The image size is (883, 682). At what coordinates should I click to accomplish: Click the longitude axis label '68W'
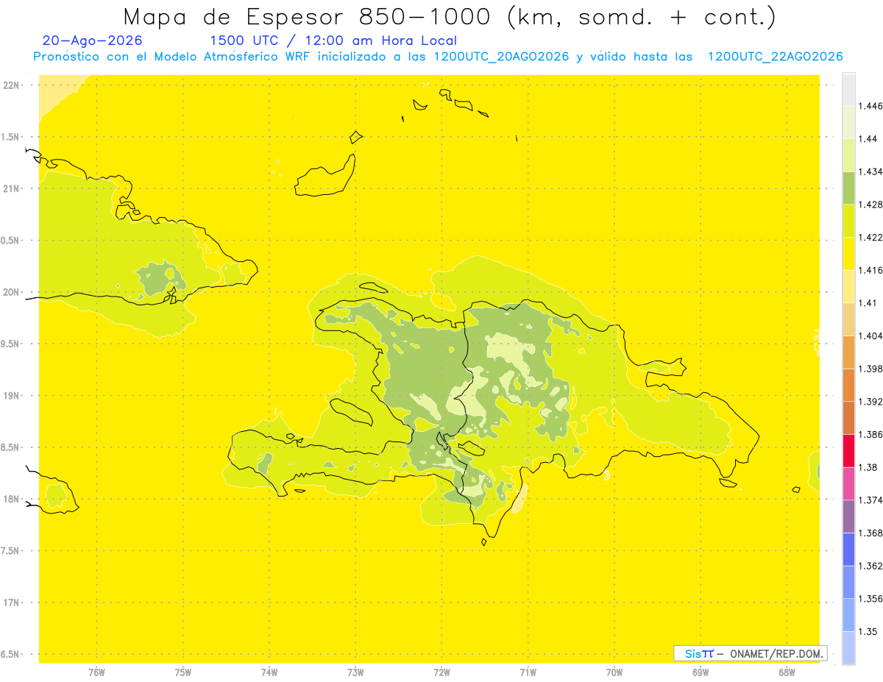click(787, 672)
